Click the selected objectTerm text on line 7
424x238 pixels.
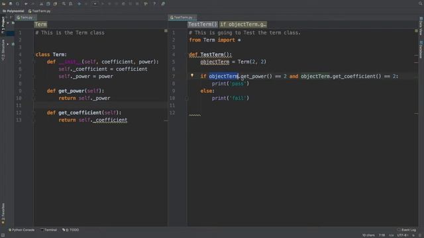(x=224, y=77)
